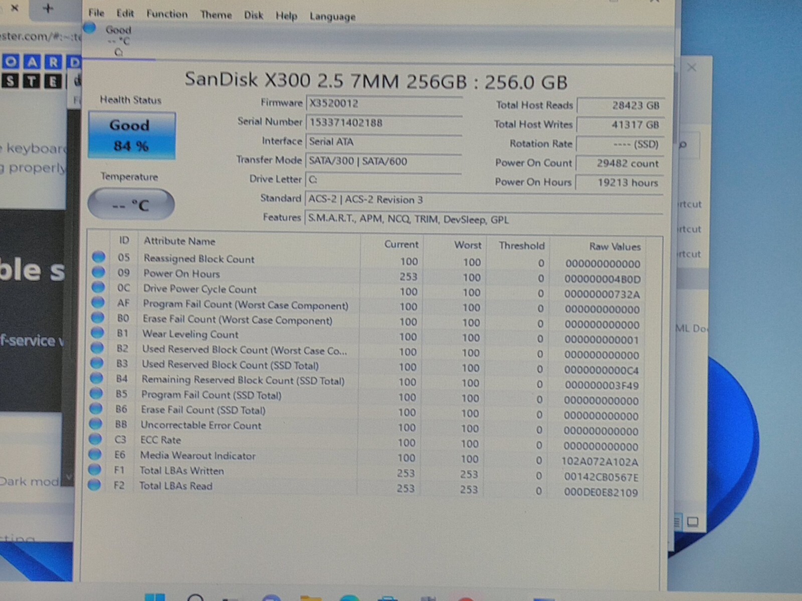This screenshot has height=601, width=802.
Task: Click status icon for B3 Used Reserved Block
Action: 97,363
